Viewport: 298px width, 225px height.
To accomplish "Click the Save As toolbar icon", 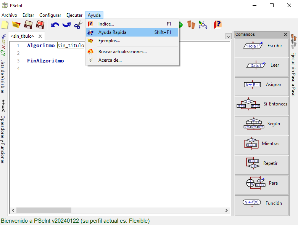I will 40,25.
